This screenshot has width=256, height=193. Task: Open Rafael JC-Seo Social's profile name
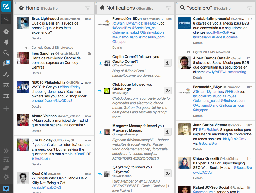click(211, 187)
